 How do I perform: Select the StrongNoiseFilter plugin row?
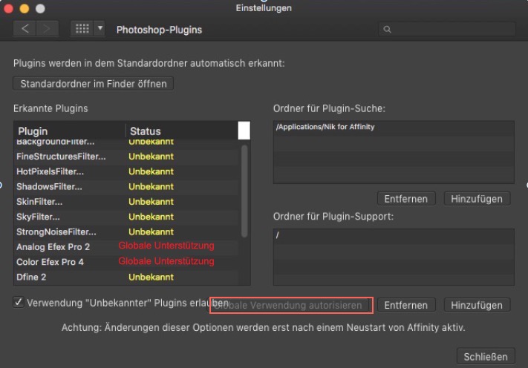click(x=126, y=232)
